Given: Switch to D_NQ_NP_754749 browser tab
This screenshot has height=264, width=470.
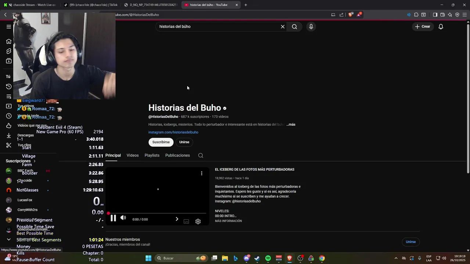Looking at the screenshot, I should [151, 5].
